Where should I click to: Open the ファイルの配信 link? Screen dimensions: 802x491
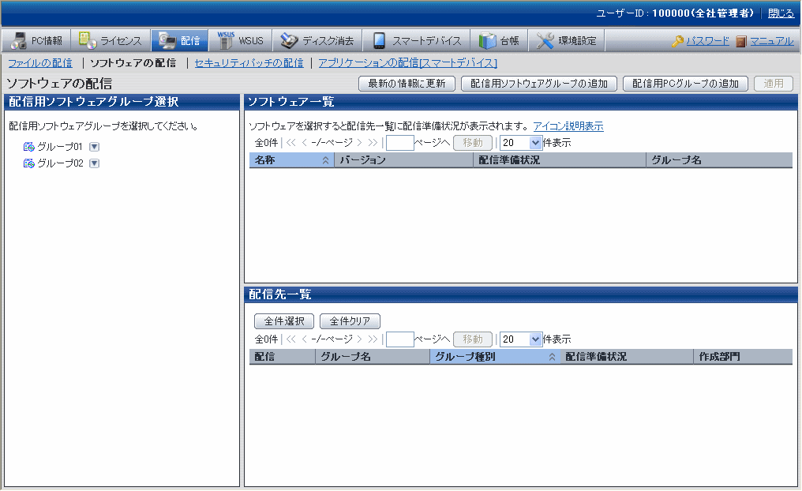pos(40,63)
